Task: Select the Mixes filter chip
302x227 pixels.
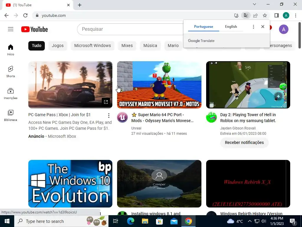Action: coord(127,46)
